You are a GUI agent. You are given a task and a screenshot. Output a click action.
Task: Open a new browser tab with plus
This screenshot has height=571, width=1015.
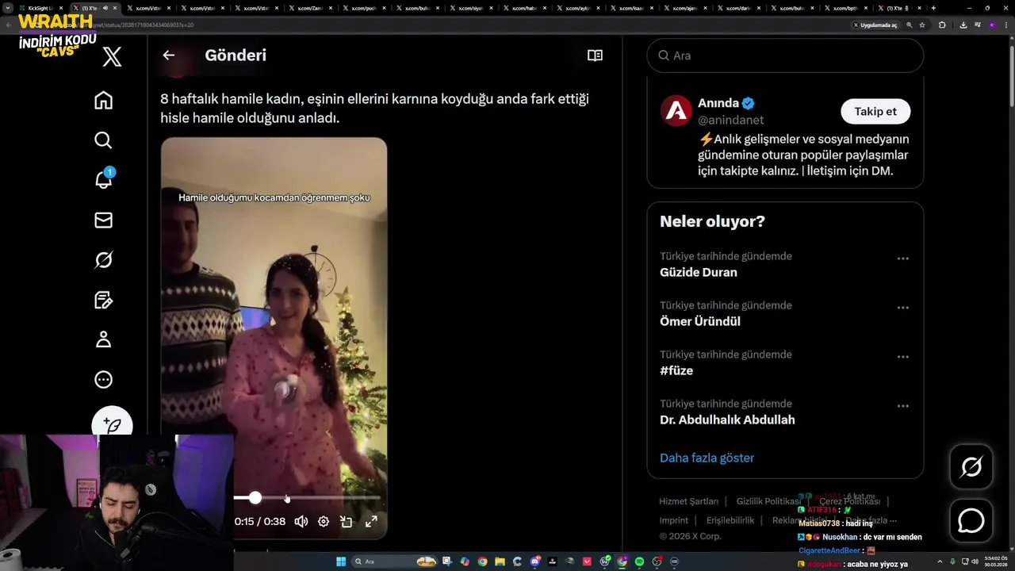click(933, 8)
